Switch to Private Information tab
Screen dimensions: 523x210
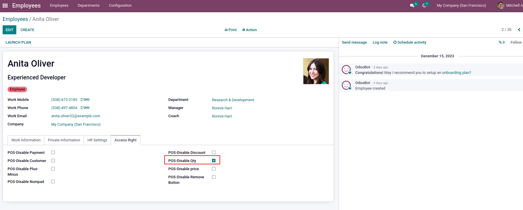[x=64, y=140]
